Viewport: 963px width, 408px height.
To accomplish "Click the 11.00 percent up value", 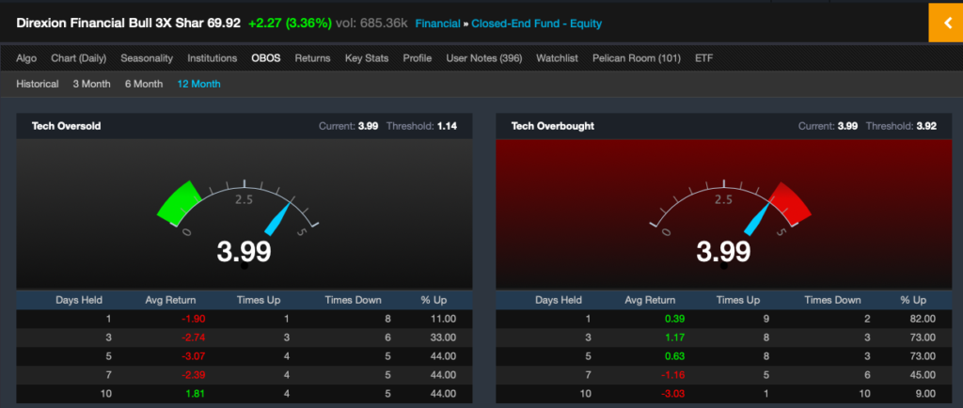I will pyautogui.click(x=444, y=319).
